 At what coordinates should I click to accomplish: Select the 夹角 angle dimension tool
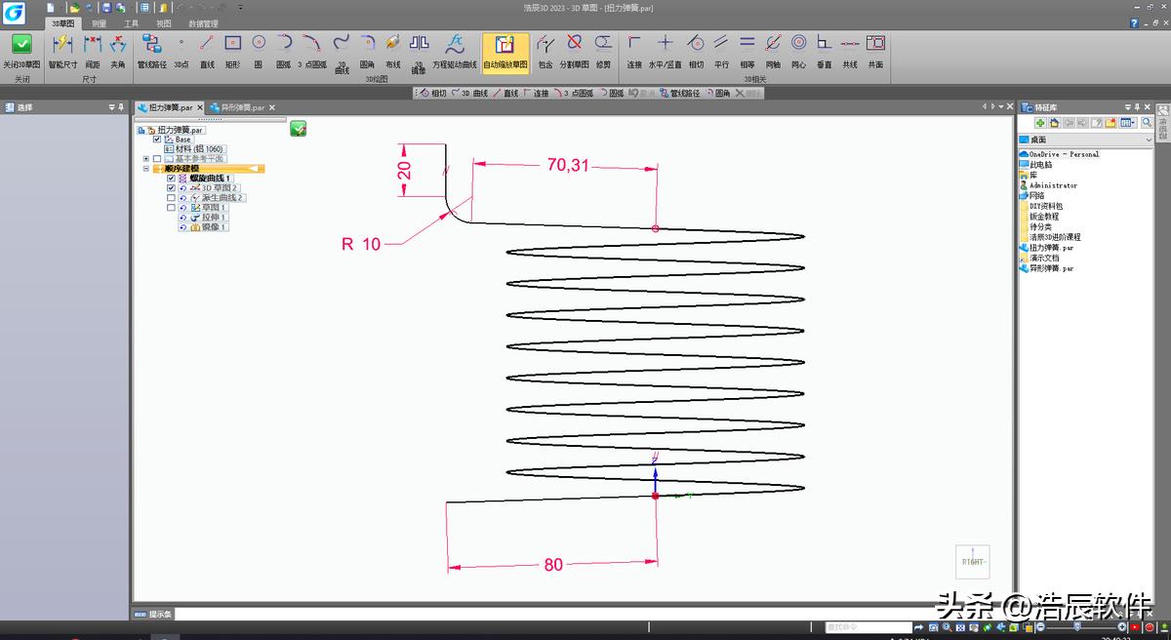(x=118, y=51)
